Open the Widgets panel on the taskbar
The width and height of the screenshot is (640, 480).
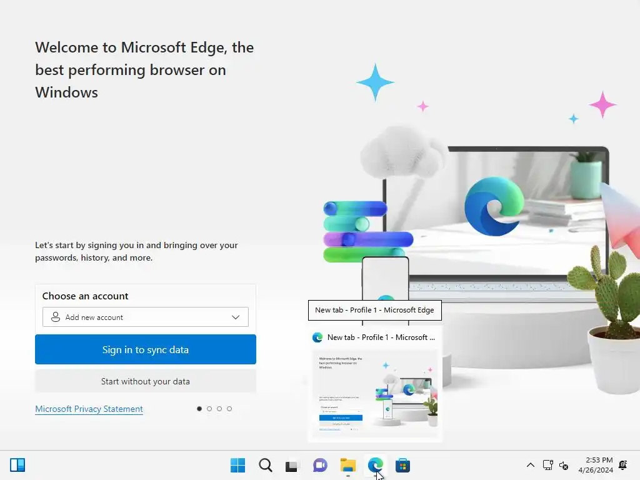(17, 465)
